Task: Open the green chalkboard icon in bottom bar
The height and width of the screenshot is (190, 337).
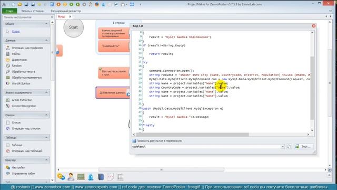Action: pos(81,177)
